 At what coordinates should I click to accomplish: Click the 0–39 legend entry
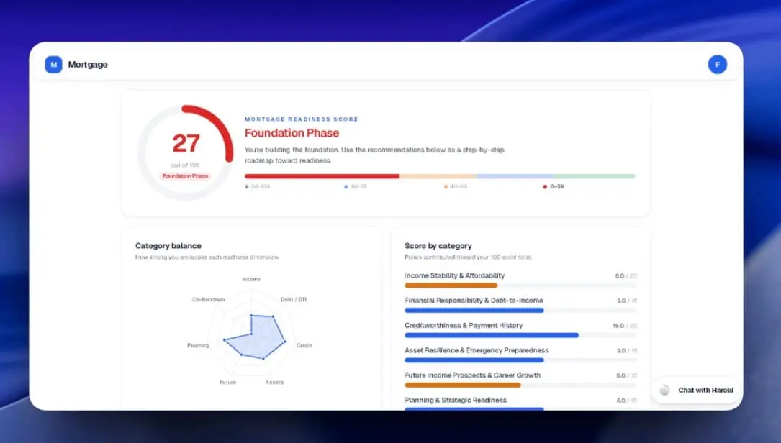click(554, 187)
